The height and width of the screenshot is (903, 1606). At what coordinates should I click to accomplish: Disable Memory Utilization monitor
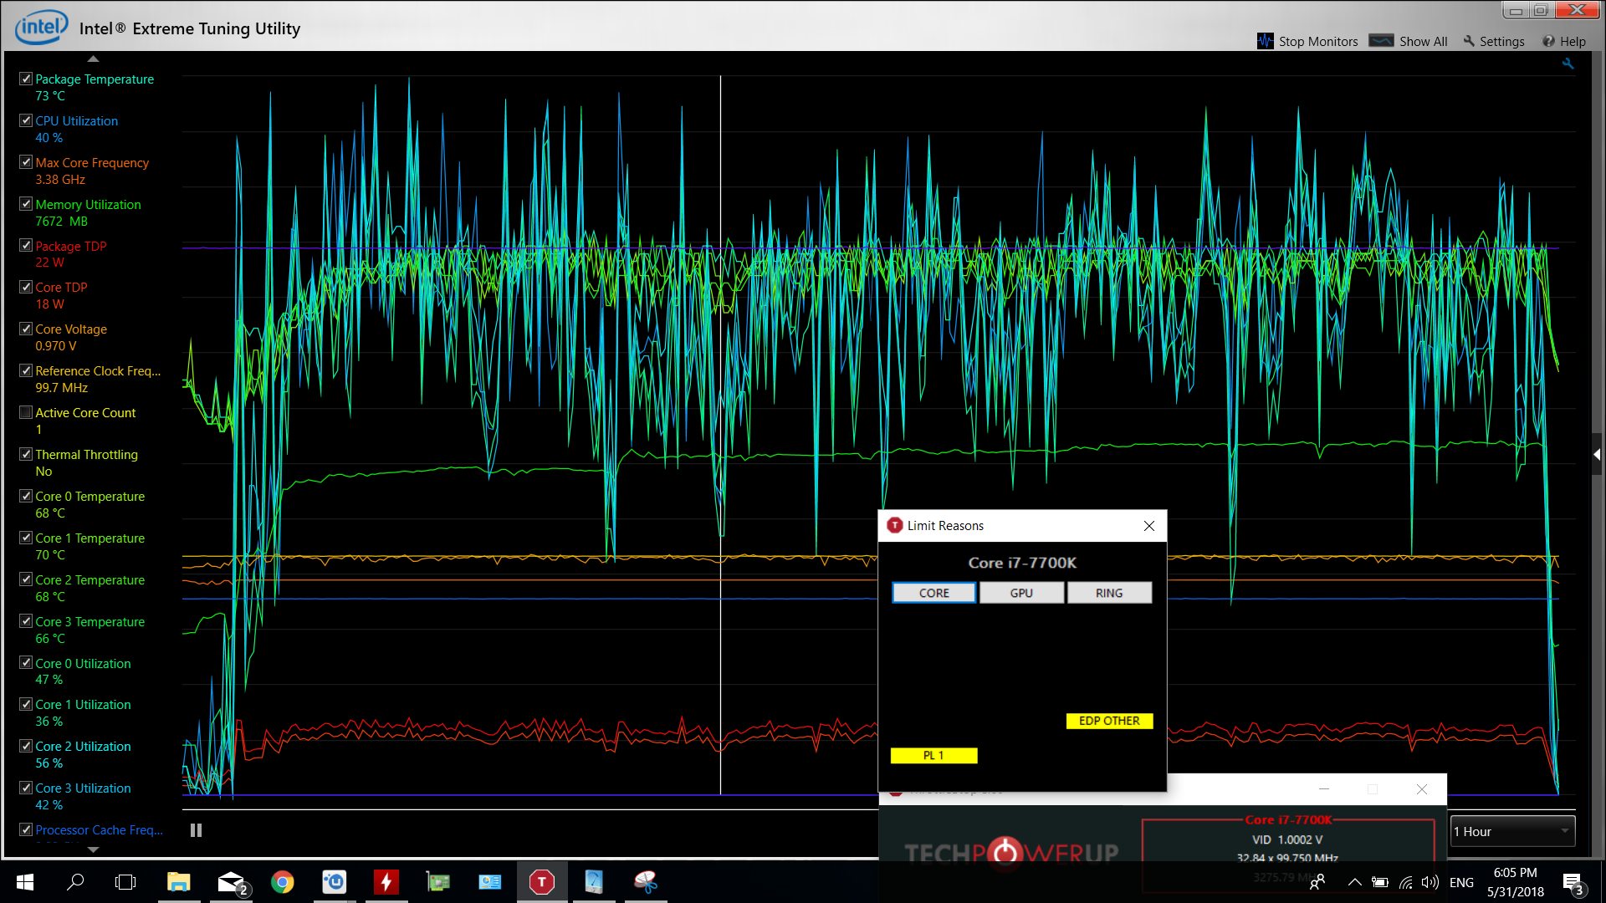click(26, 204)
